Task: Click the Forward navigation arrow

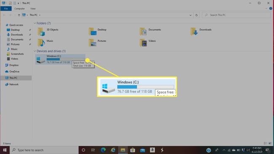Action: click(10, 15)
